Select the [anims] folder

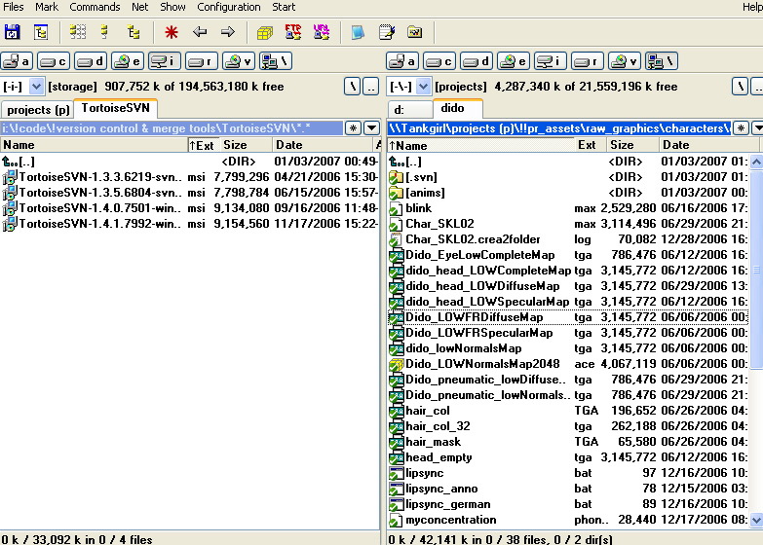568,193
